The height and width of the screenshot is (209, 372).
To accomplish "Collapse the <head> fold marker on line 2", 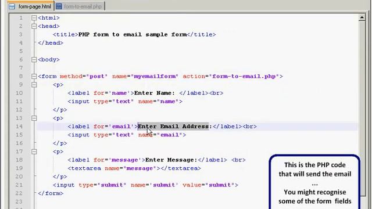I will [34, 26].
